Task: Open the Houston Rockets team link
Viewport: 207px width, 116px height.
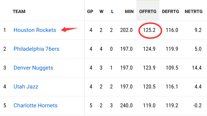Action: click(35, 30)
